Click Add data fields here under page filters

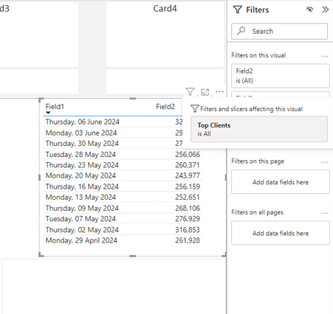[x=281, y=182]
